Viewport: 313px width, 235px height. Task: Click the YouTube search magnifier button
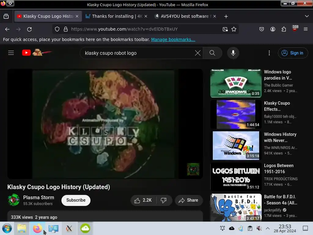(212, 53)
